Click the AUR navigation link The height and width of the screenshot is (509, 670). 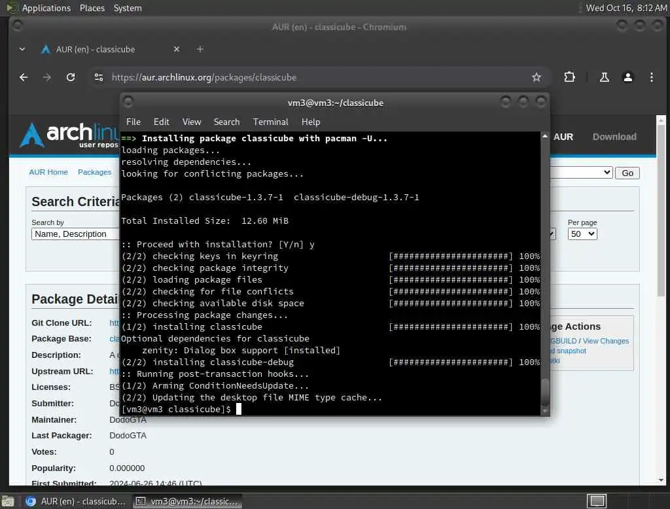(563, 137)
